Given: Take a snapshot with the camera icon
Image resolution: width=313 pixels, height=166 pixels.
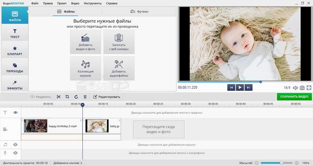Looking at the screenshot, I should pos(302,88).
